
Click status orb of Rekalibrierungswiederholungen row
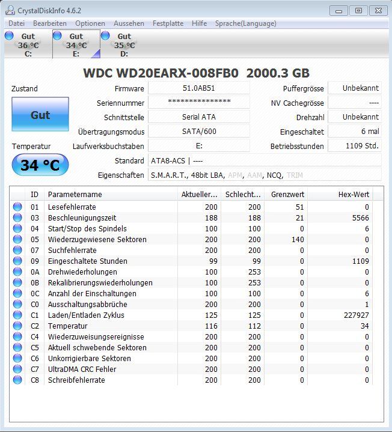pos(17,282)
